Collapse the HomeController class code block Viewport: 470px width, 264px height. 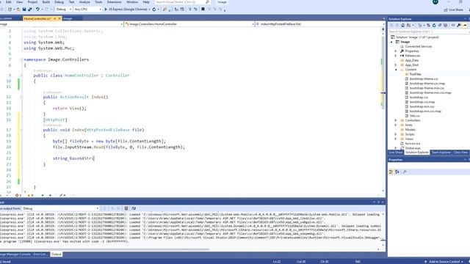[x=21, y=76]
